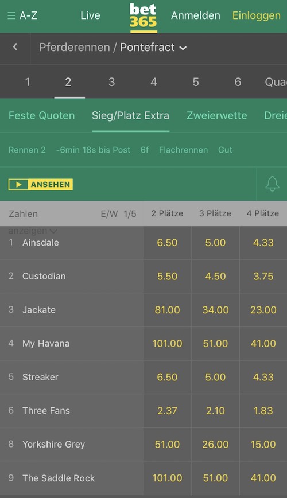Watch the race via Ansehen button
The height and width of the screenshot is (498, 287).
[x=41, y=185]
